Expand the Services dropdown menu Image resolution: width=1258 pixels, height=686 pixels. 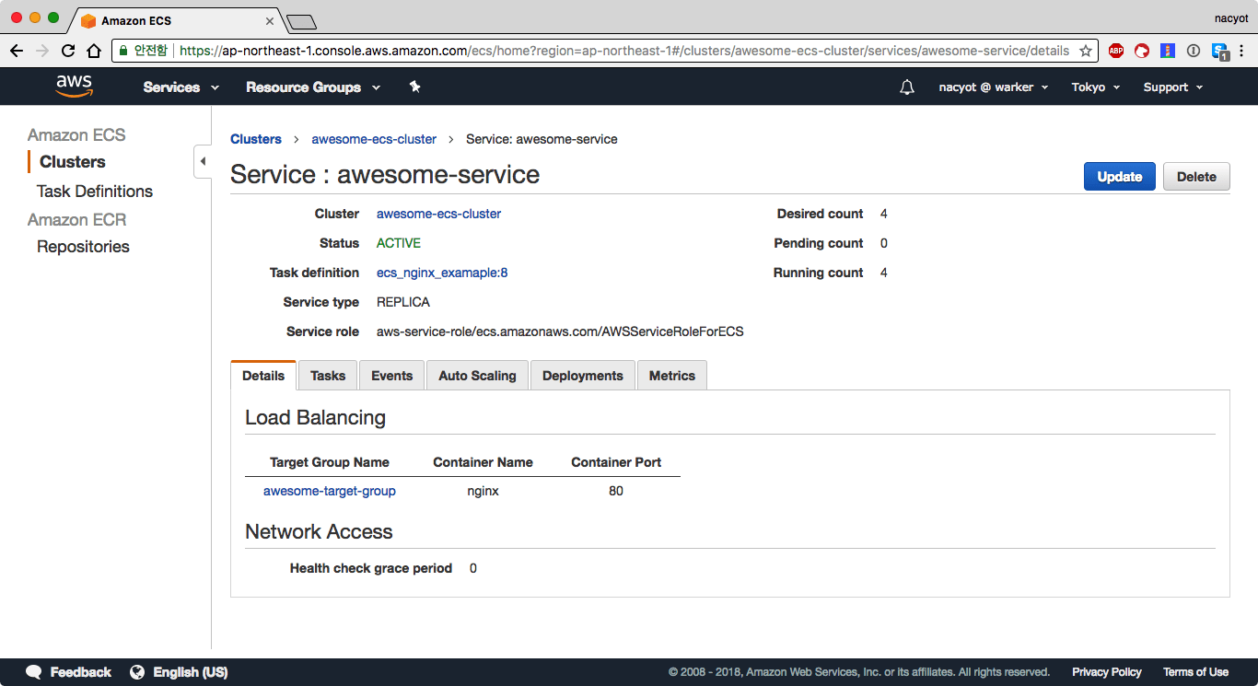click(x=181, y=87)
